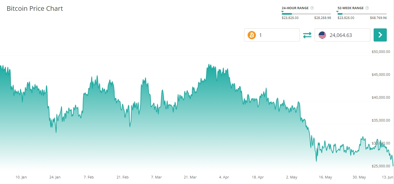Screen dimensions: 394x184
Task: Focus the USD value field showing 24,064.63
Action: pyautogui.click(x=348, y=35)
